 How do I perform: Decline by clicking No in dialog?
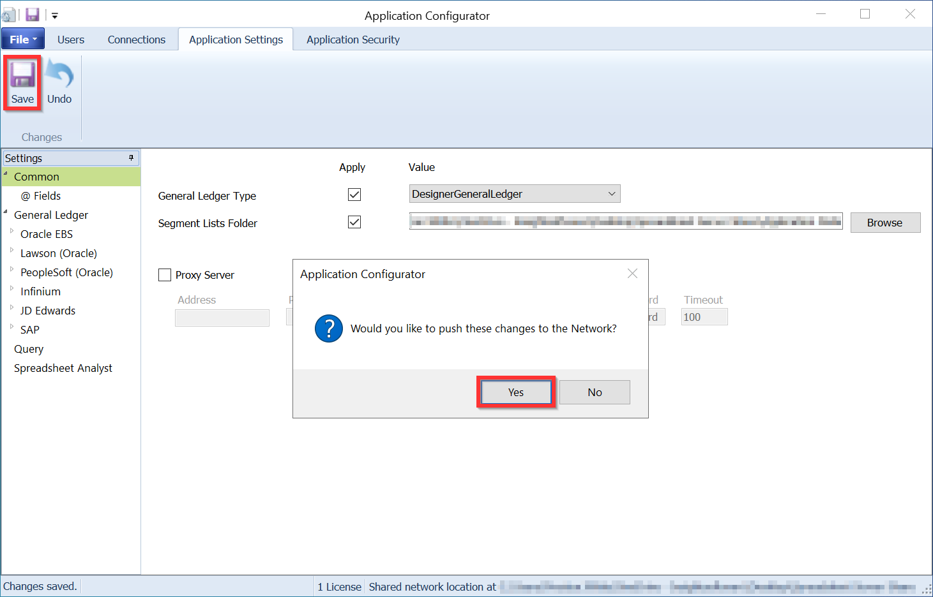tap(595, 392)
